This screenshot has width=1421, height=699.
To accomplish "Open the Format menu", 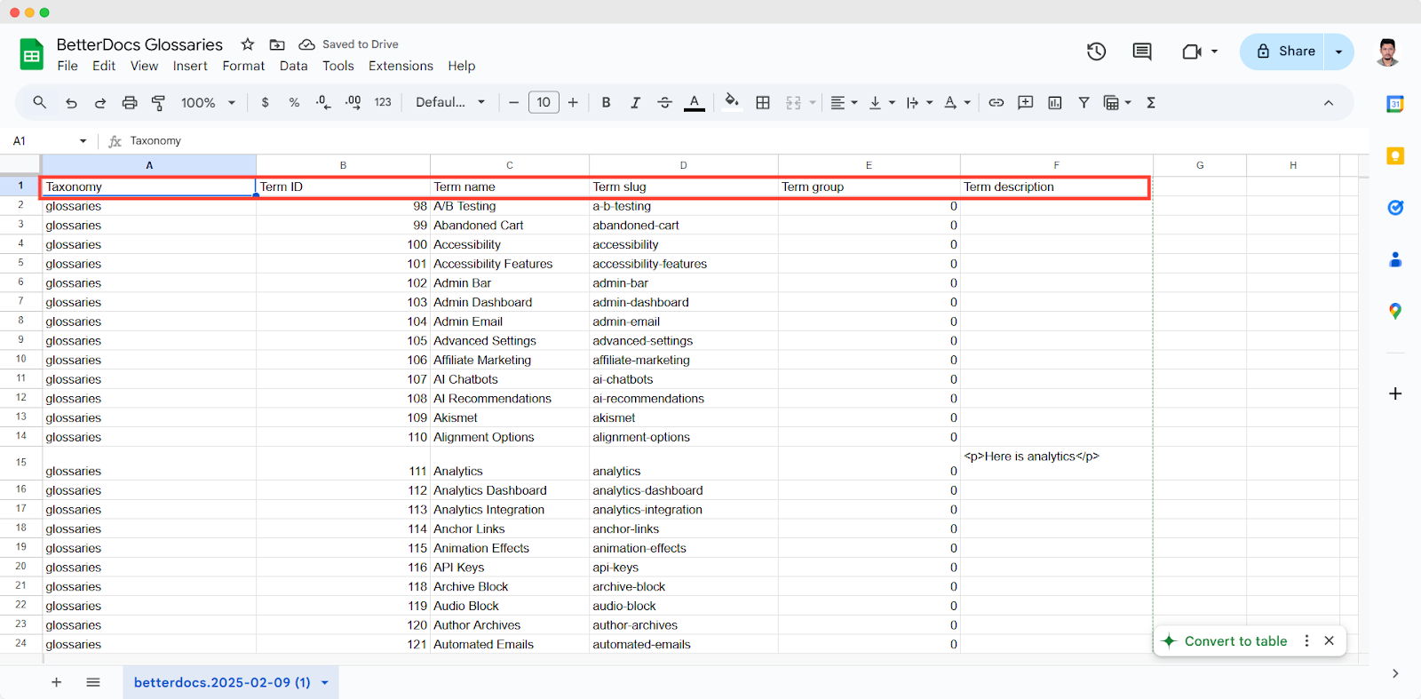I will [x=243, y=66].
